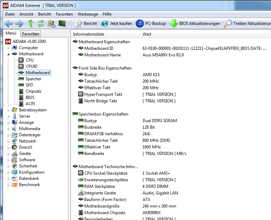Select the Motherboard Chipsatz row
Screen dimensions: 271x220
click(120, 213)
